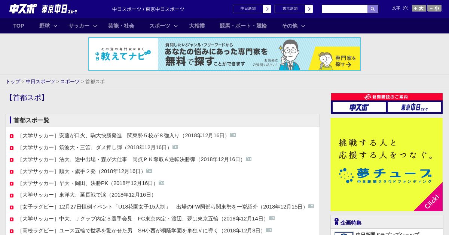Open article 順大・旗手２発
Screen dimensions: 449x235
click(x=81, y=171)
